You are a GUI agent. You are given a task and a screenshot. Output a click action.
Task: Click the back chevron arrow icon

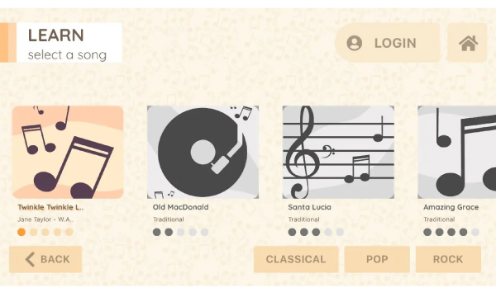point(30,259)
